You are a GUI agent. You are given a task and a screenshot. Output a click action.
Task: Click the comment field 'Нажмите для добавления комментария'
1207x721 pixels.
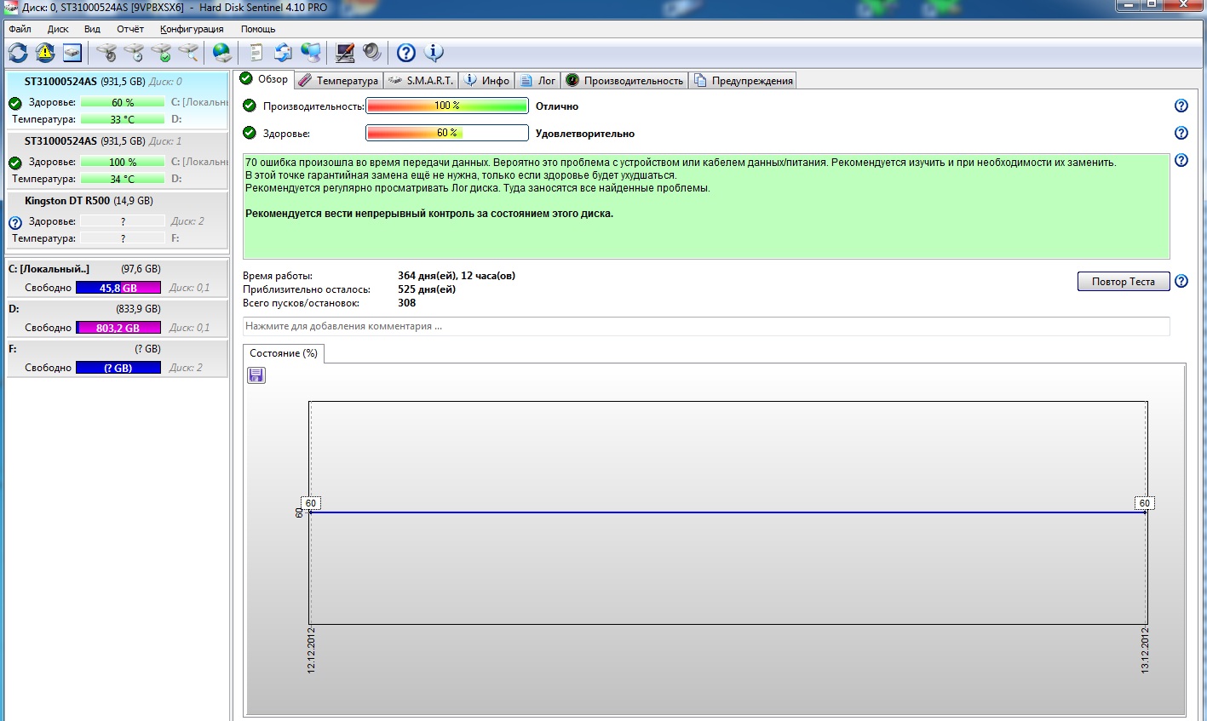coord(706,326)
